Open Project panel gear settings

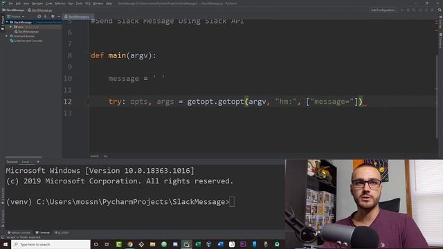(53, 17)
